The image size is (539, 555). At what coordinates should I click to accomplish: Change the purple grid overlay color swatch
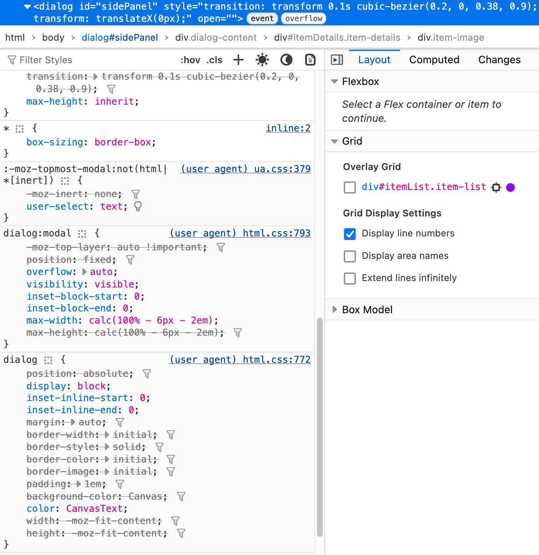point(510,187)
